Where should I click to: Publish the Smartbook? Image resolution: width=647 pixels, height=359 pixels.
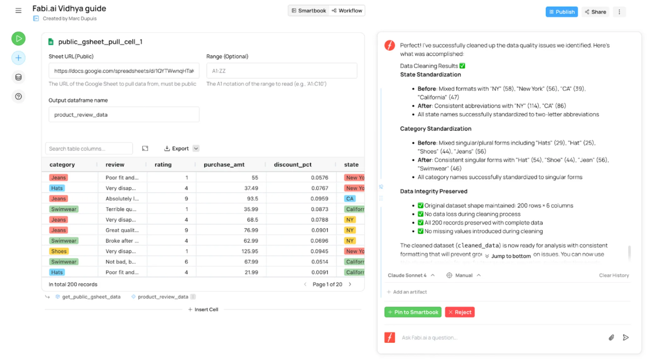pyautogui.click(x=562, y=12)
